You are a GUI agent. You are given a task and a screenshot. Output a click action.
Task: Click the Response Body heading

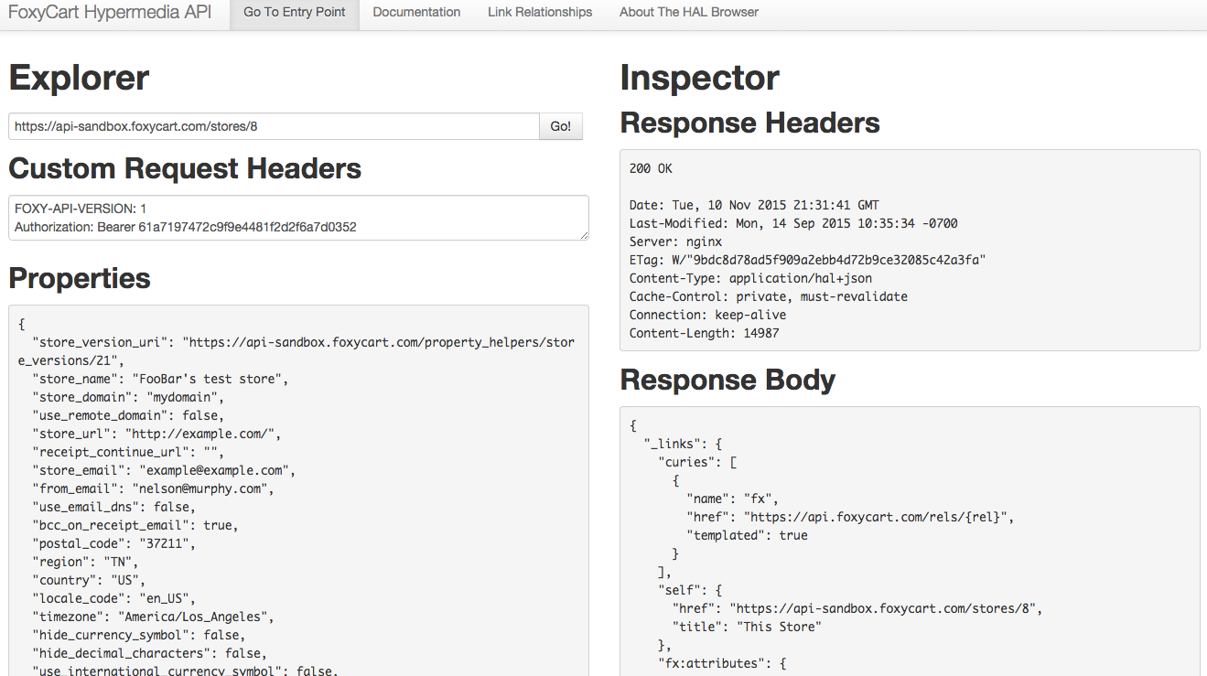727,380
